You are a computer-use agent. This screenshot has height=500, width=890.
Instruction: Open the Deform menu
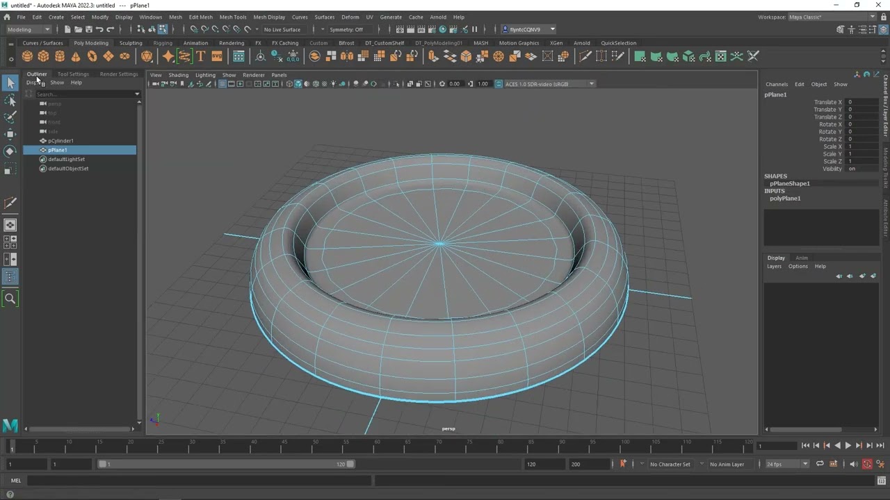[350, 17]
